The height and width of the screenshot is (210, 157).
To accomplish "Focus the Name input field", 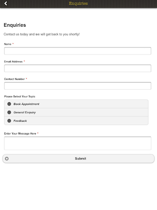I will tap(78, 51).
